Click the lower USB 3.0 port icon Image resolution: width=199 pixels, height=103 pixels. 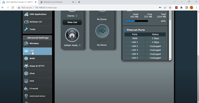pyautogui.click(x=102, y=31)
